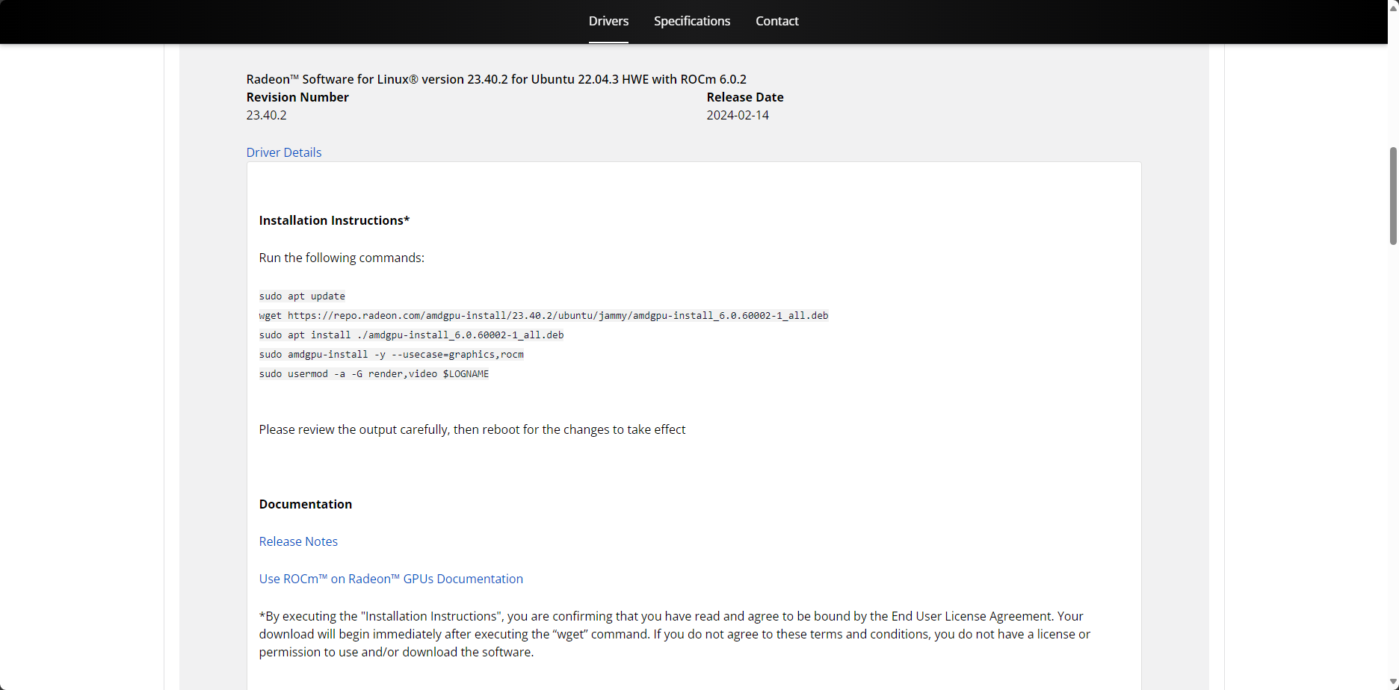The height and width of the screenshot is (690, 1399).
Task: Click the 'sudo amdgpu-install -y --usecase' command
Action: coord(391,355)
